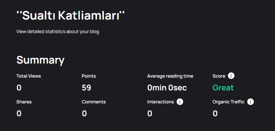
Task: Select the "0min 0sec" reading time value
Action: (x=167, y=88)
